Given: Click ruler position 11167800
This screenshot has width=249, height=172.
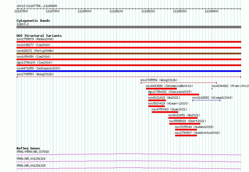Looking at the screenshot, I should (x=21, y=11).
